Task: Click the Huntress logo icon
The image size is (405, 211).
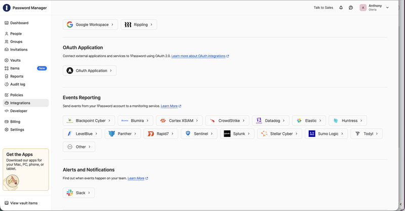Action: (336, 121)
